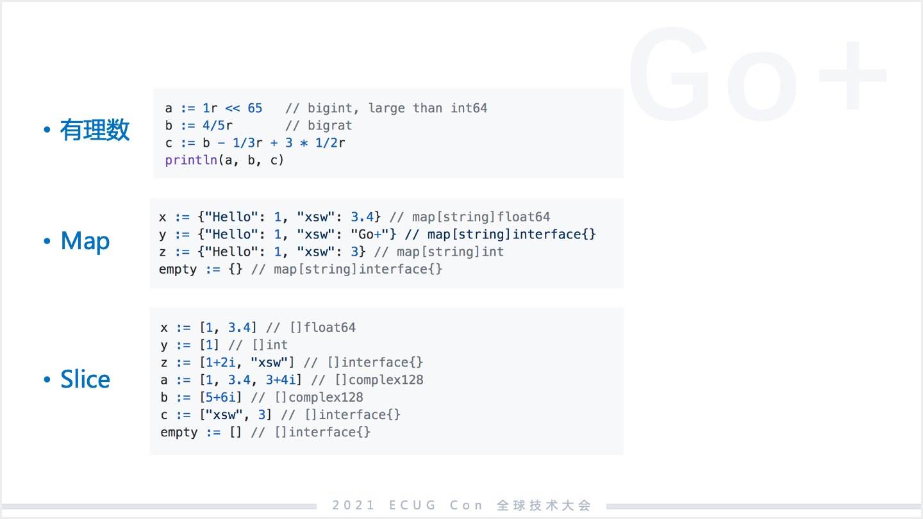This screenshot has height=519, width=923.
Task: Select the line containing "Go+" map value
Action: (378, 235)
